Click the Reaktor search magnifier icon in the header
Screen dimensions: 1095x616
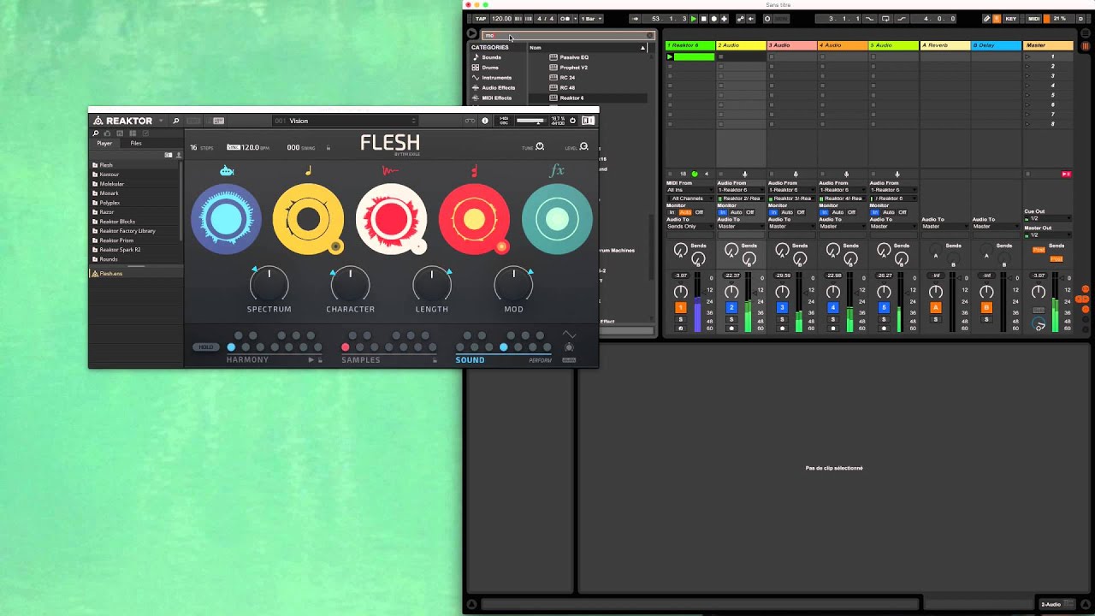[x=176, y=121]
